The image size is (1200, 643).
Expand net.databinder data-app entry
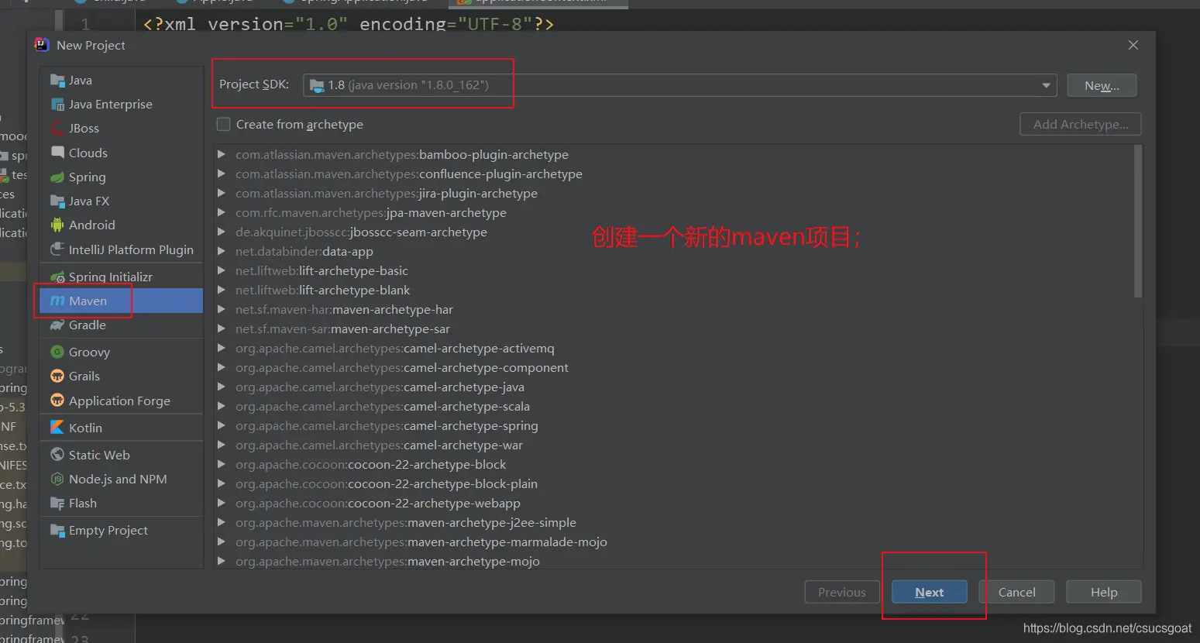pyautogui.click(x=222, y=251)
